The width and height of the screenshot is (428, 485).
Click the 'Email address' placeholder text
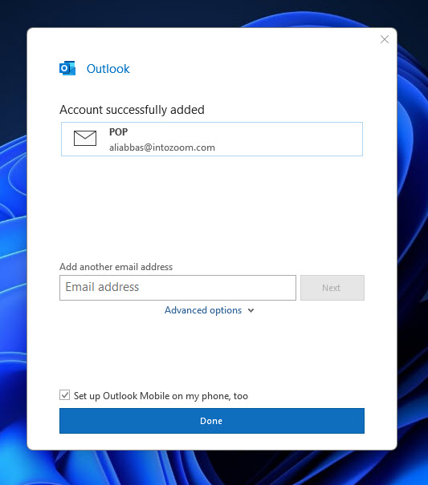point(102,287)
